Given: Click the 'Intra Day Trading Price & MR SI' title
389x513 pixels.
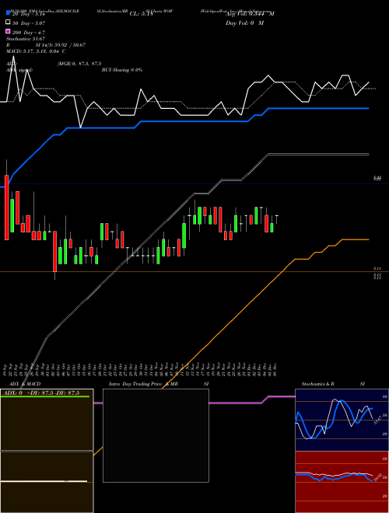Looking at the screenshot, I should coord(159,384).
